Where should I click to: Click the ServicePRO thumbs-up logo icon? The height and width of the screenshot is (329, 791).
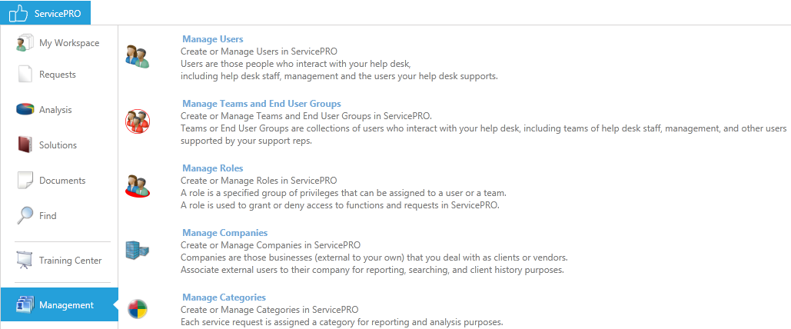pyautogui.click(x=18, y=14)
